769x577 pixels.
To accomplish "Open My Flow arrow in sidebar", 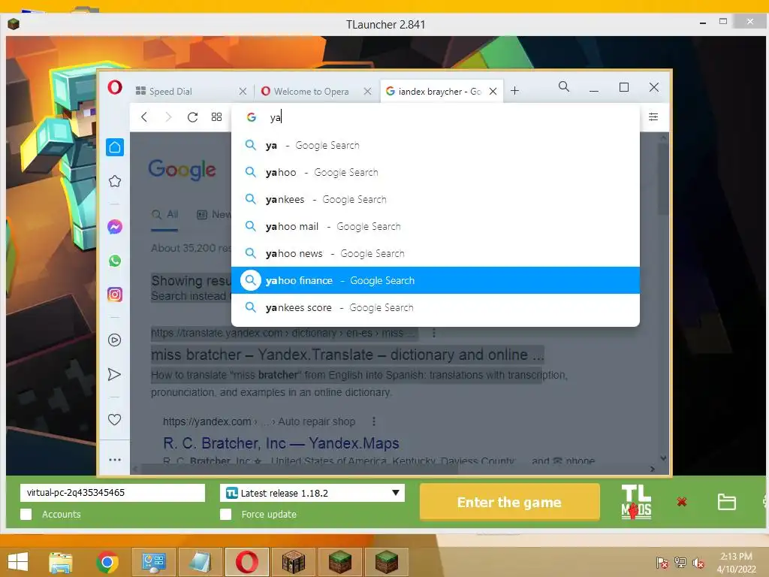I will (x=114, y=374).
